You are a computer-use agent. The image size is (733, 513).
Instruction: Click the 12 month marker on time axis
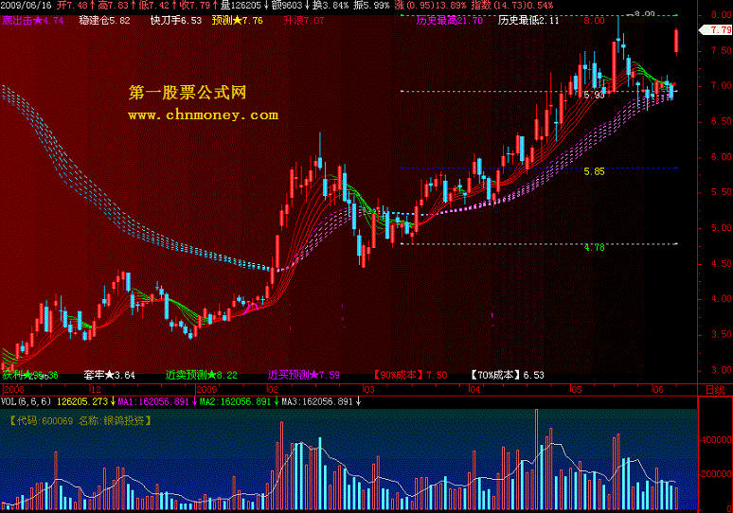tap(96, 390)
